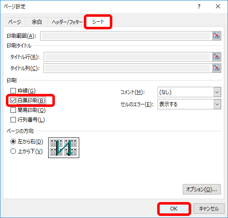This screenshot has height=218, width=228.
Task: Click the 印刷範囲 input field
Action: click(126, 36)
